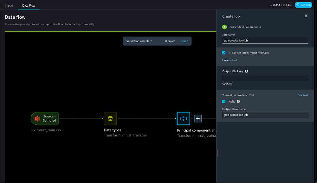Image resolution: width=317 pixels, height=183 pixels.
Task: Open View all trained parameters
Action: 303,95
